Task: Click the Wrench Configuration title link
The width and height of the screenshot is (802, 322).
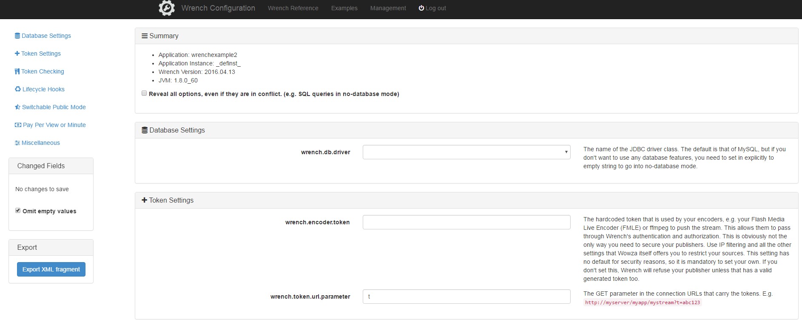Action: (218, 8)
